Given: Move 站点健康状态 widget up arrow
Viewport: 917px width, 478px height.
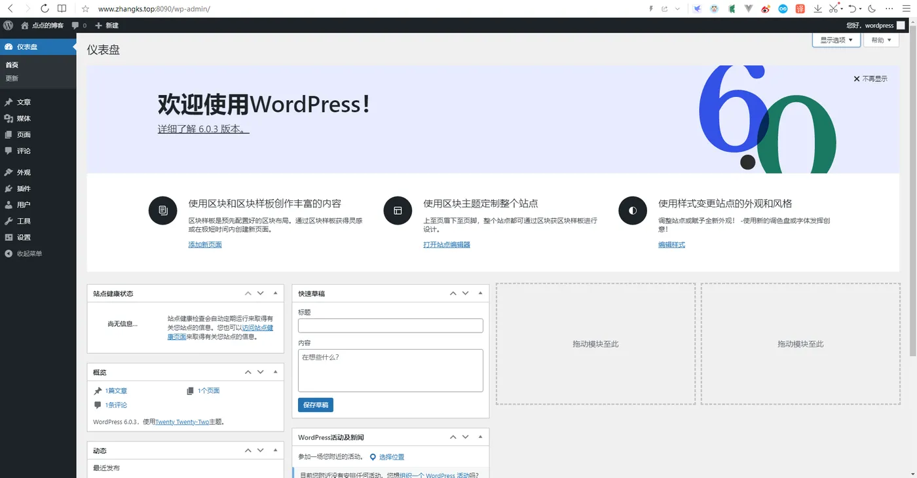Looking at the screenshot, I should pos(248,293).
